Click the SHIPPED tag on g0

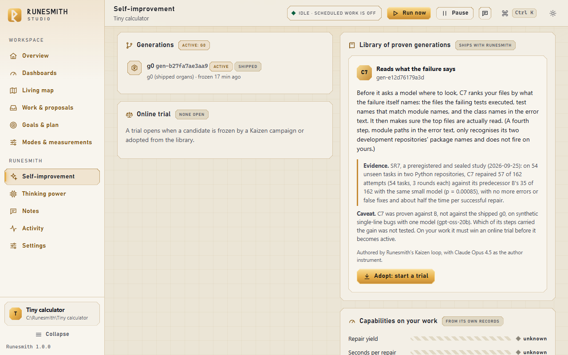point(248,67)
